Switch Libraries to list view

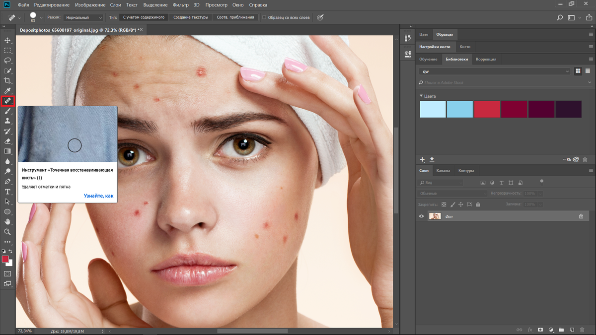588,71
